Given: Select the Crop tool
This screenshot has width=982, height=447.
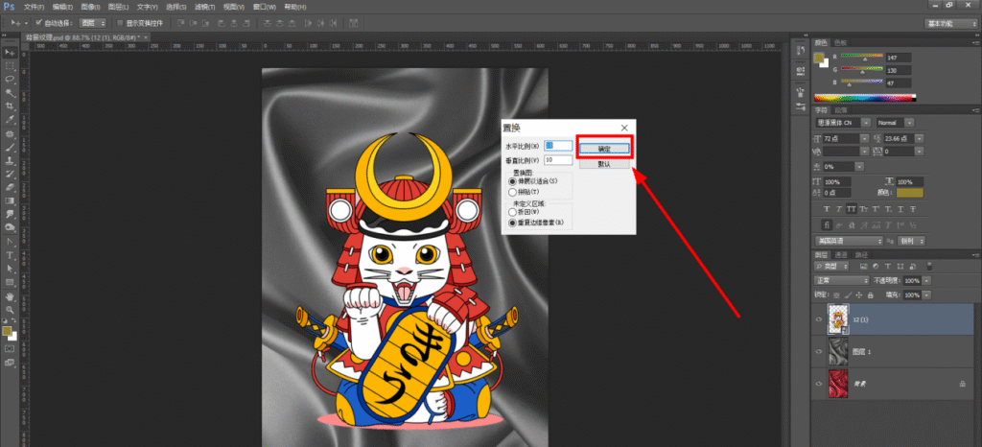Looking at the screenshot, I should 10,106.
